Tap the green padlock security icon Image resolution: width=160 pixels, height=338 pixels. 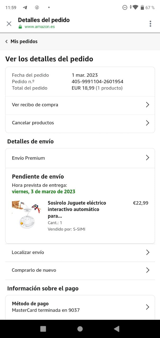coord(20,27)
